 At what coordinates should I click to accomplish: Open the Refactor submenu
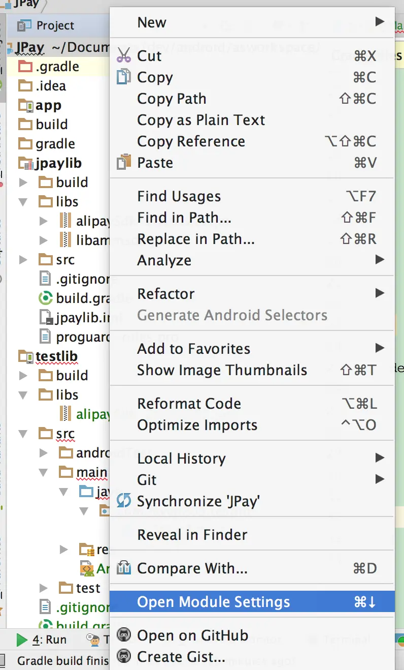tap(252, 293)
